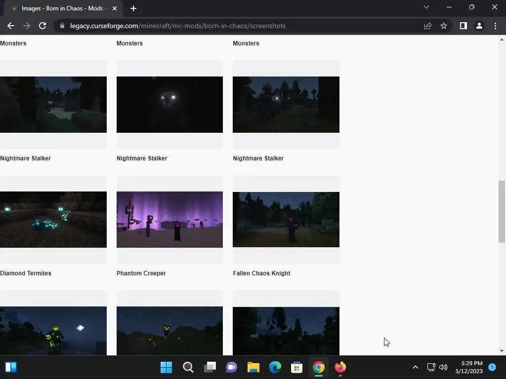Viewport: 506px width, 379px height.
Task: Open third Nightmare Stalker thumbnail
Action: coord(286,105)
